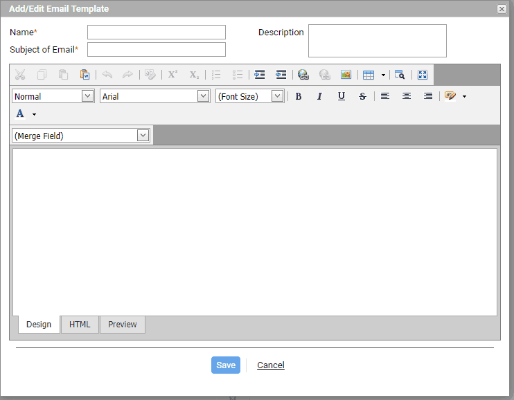Apply subscript formatting
This screenshot has width=514, height=400.
coord(194,75)
